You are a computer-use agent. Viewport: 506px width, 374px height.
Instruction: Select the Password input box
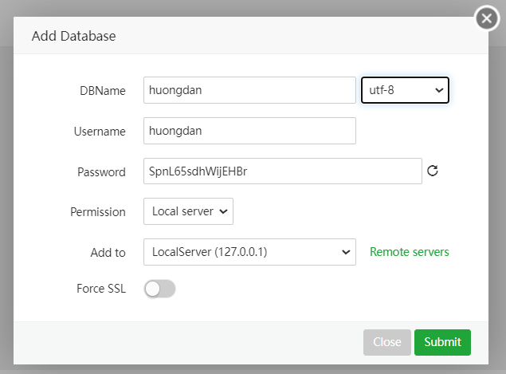[281, 171]
